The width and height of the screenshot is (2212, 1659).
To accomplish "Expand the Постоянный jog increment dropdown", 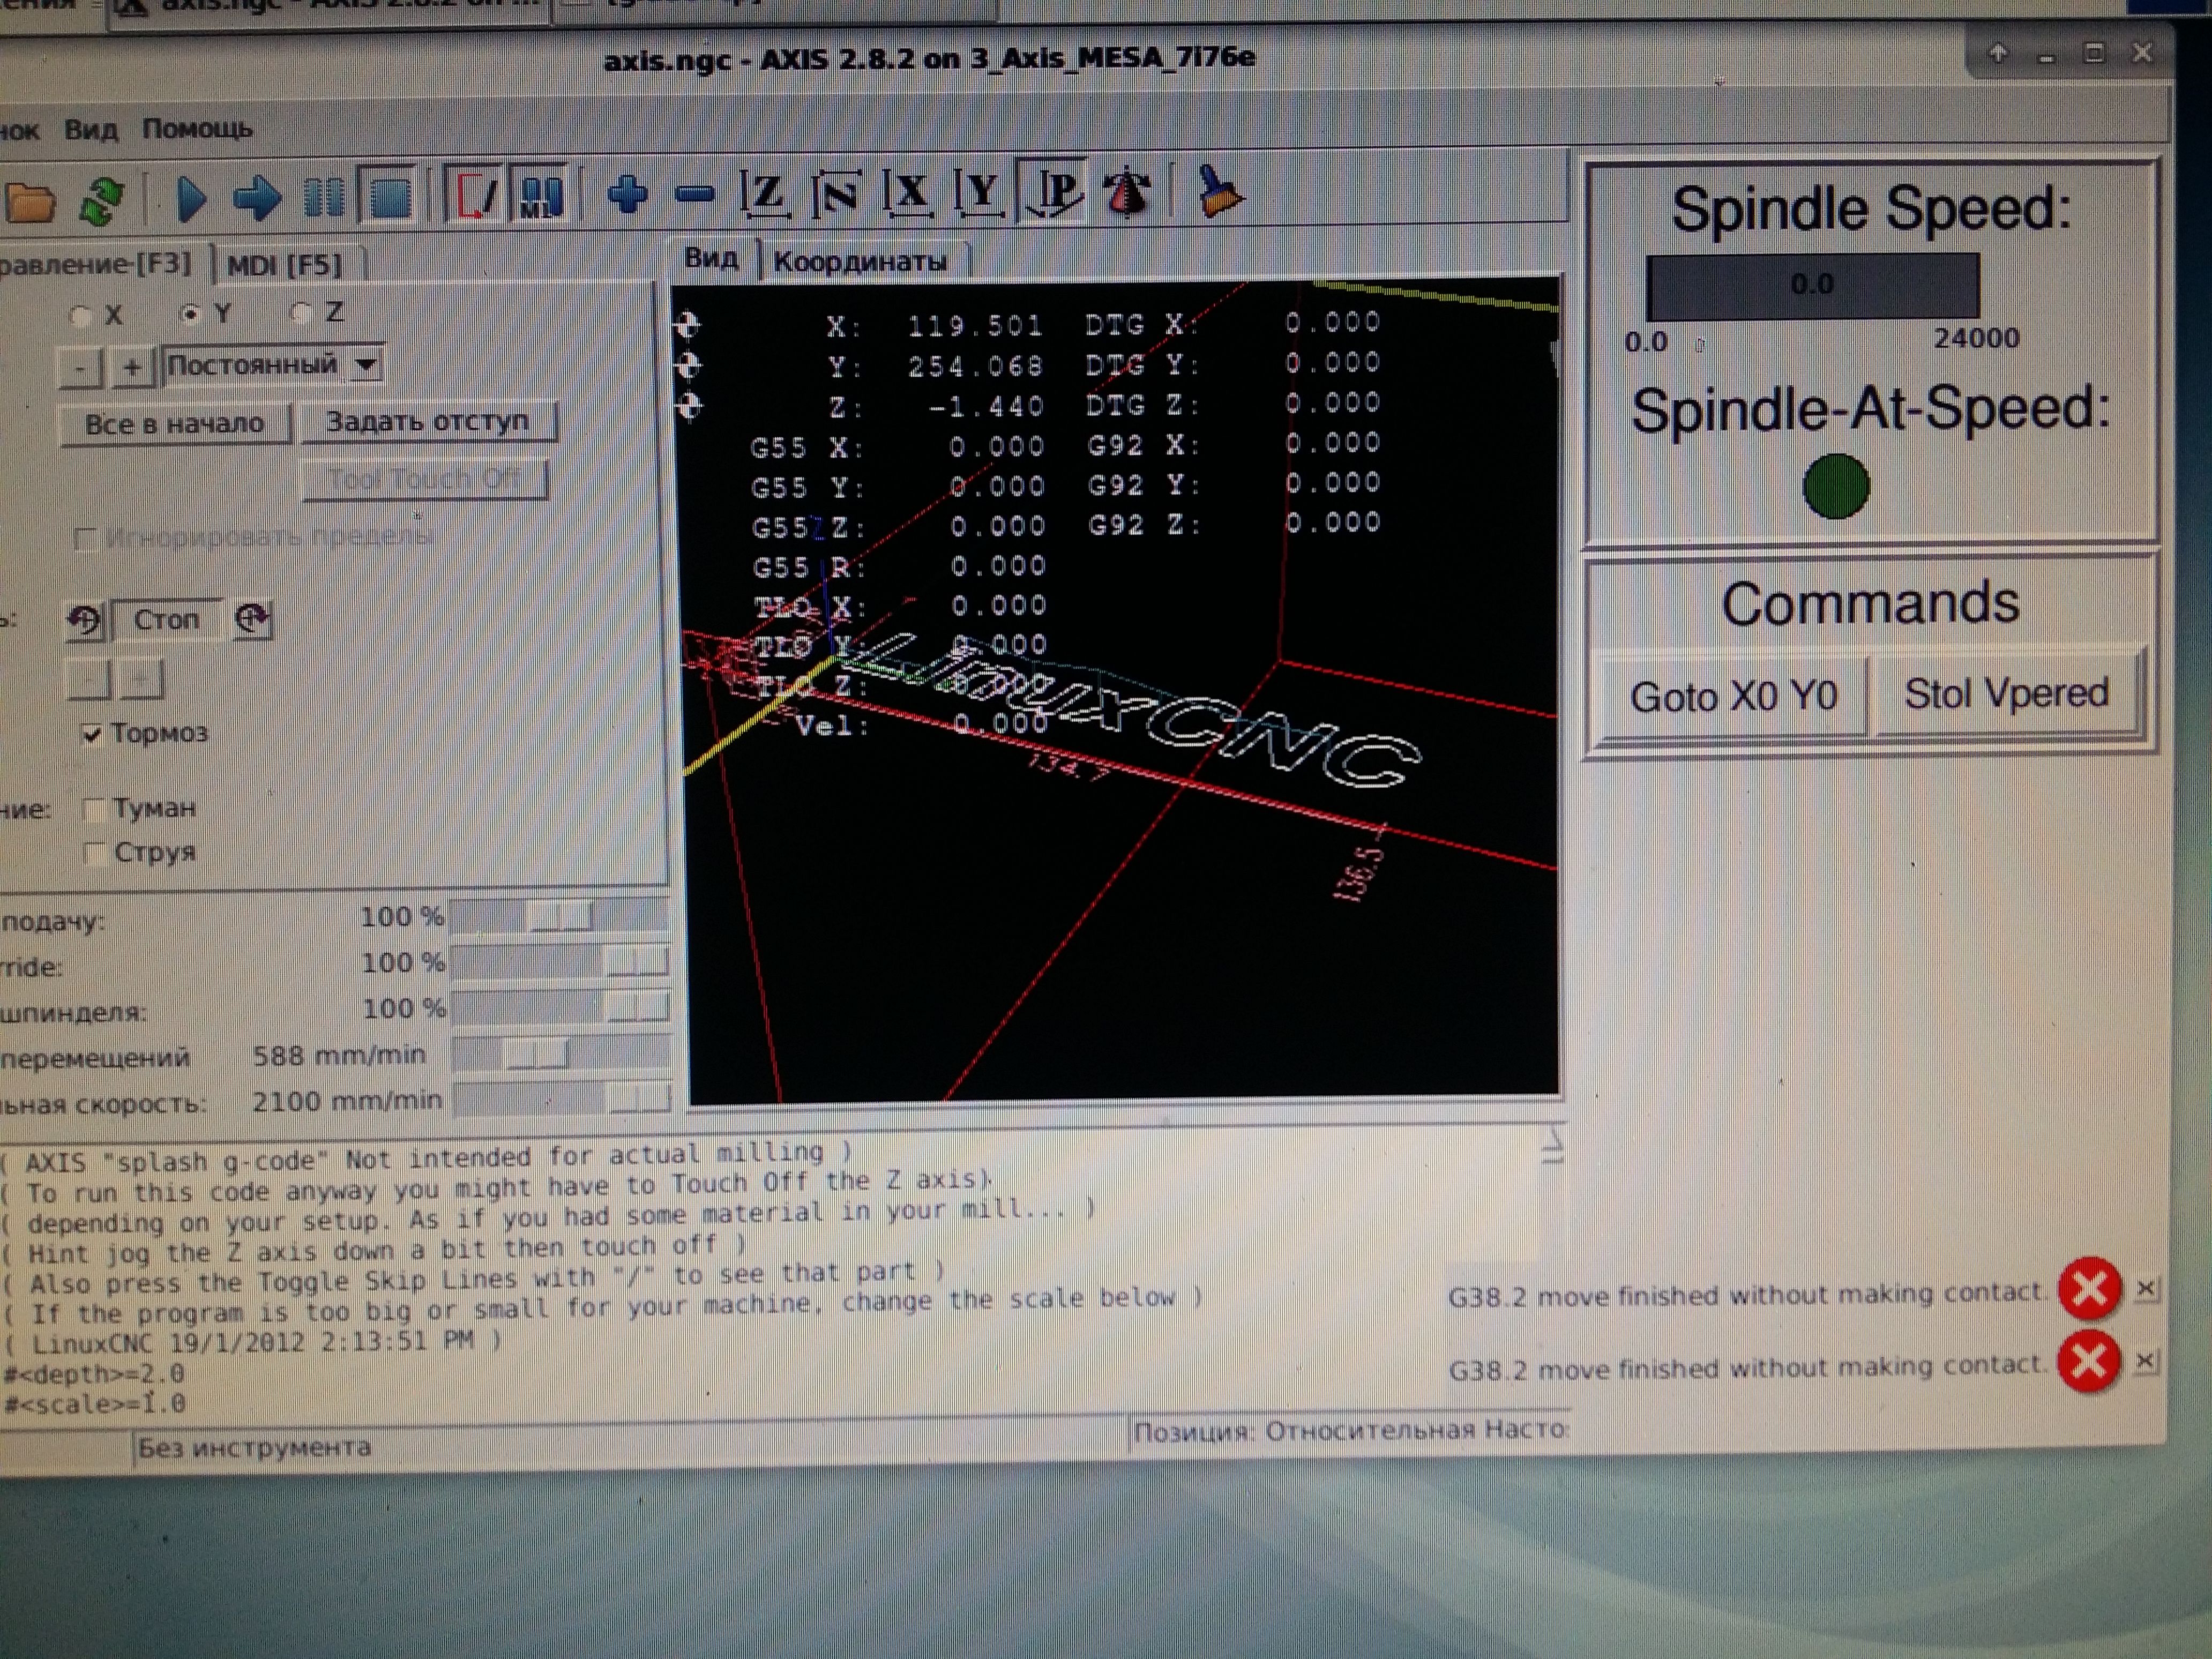I will click(x=366, y=364).
